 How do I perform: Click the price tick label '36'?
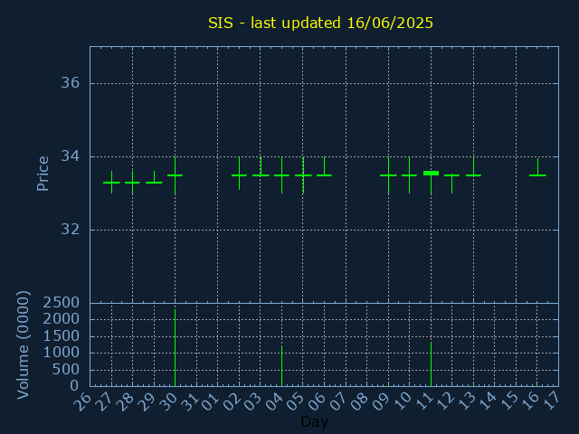pyautogui.click(x=71, y=82)
